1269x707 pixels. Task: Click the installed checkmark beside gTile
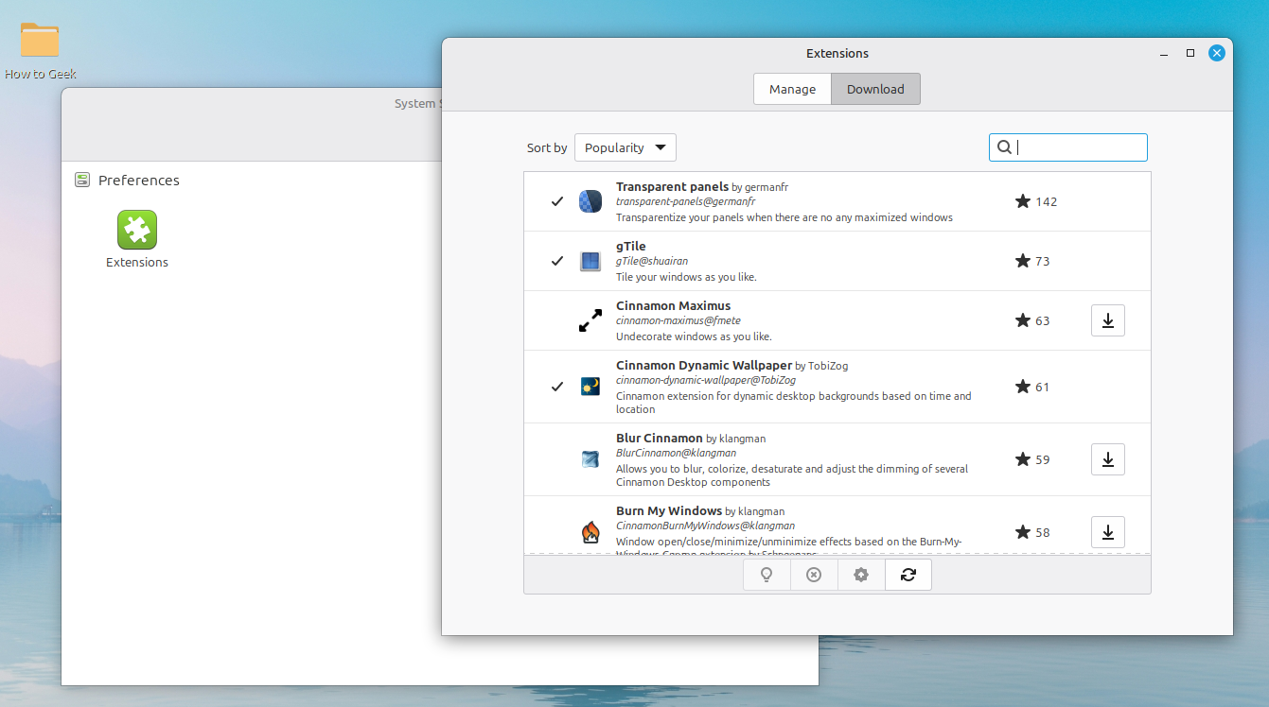click(557, 261)
